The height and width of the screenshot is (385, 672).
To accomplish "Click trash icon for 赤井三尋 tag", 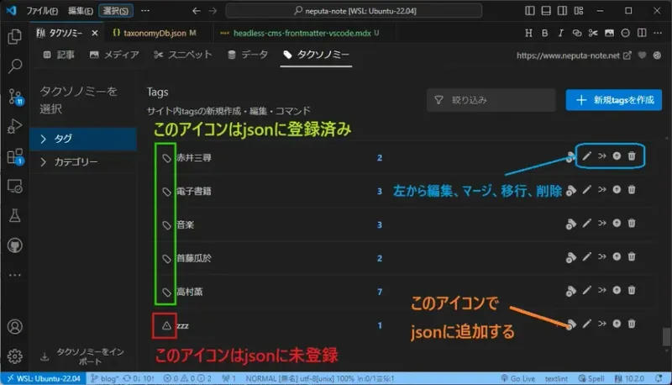I will (632, 156).
